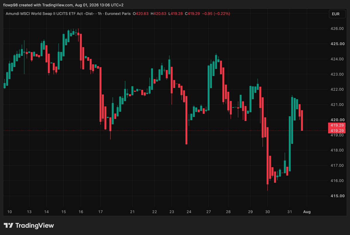Click the date label 28

(x=228, y=212)
